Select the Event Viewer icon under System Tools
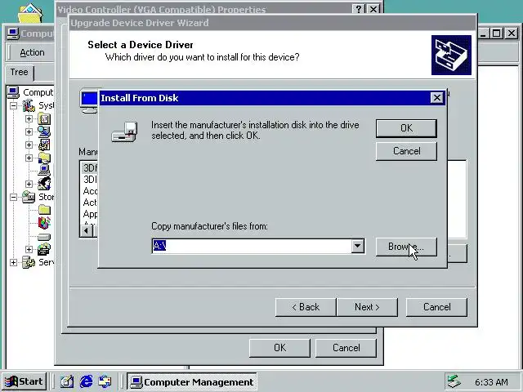 pyautogui.click(x=44, y=118)
